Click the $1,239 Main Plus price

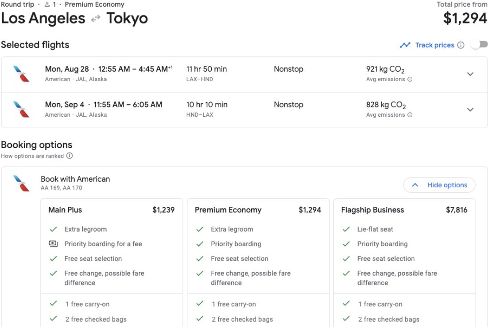click(163, 210)
